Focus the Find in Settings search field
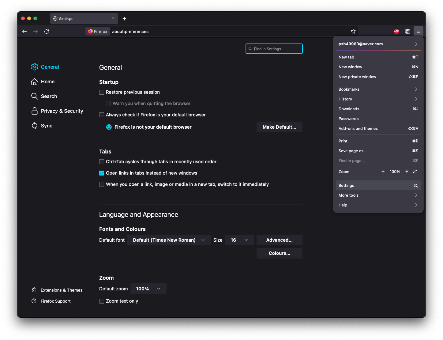 pyautogui.click(x=274, y=49)
